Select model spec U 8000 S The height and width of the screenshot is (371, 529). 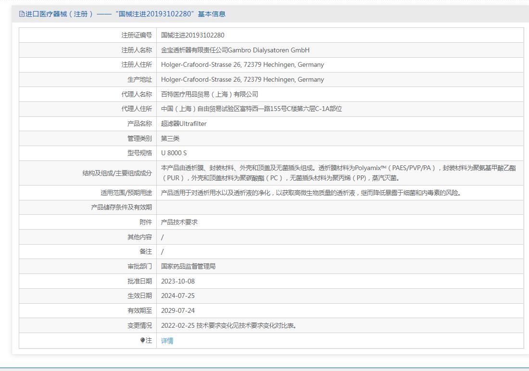pyautogui.click(x=174, y=153)
